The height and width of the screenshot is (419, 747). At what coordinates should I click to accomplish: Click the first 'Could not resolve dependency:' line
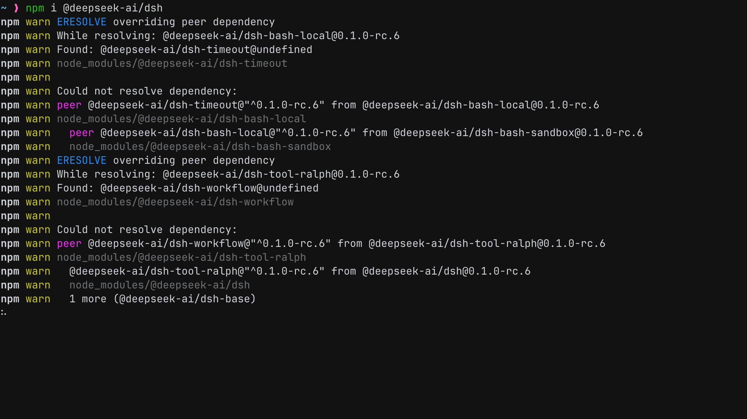[147, 91]
